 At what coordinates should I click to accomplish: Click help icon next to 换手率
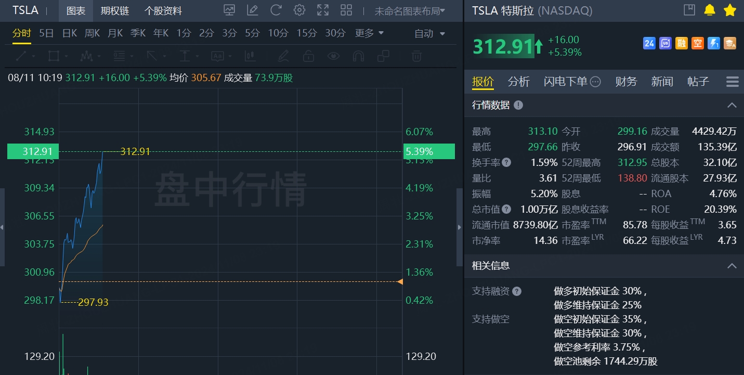506,162
